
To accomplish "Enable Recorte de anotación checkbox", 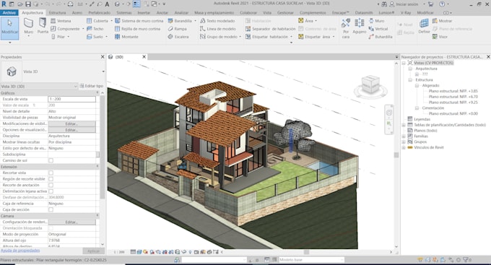I will pos(51,185).
